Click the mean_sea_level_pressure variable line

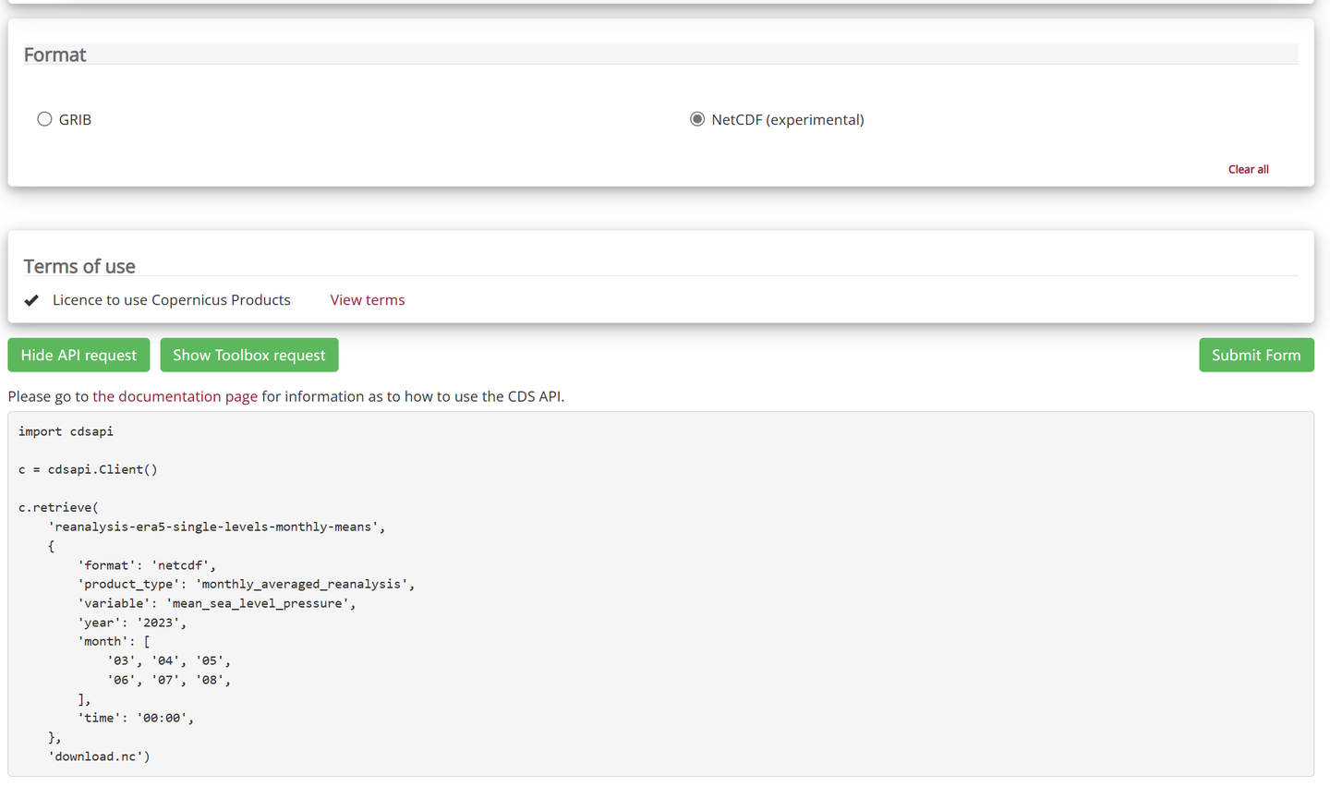click(216, 603)
